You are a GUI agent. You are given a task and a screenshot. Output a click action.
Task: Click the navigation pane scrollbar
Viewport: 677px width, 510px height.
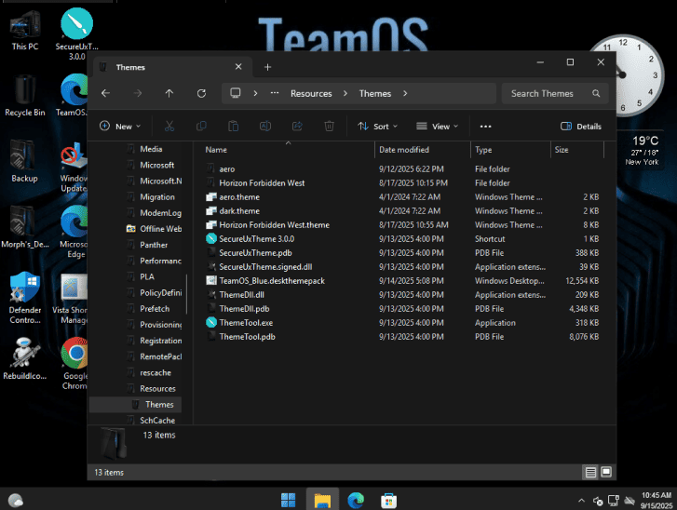187,295
